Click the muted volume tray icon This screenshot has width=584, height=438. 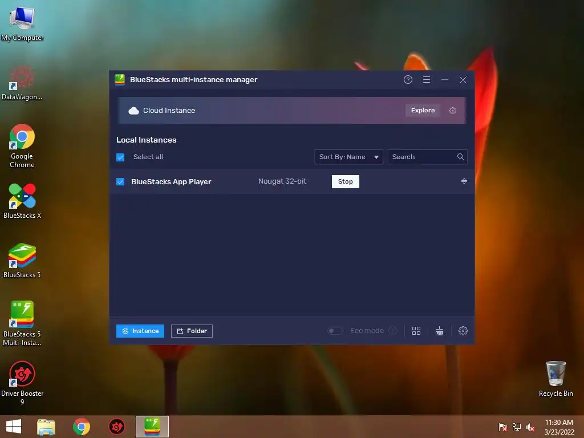point(530,427)
